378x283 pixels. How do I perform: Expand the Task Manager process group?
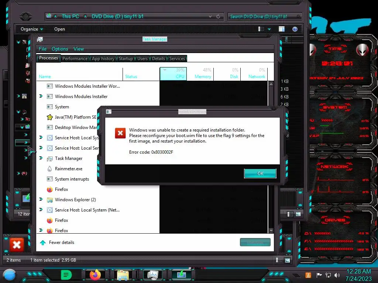click(x=41, y=158)
